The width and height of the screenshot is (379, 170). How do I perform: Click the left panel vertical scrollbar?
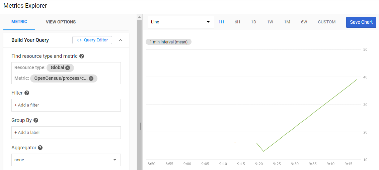(139, 95)
